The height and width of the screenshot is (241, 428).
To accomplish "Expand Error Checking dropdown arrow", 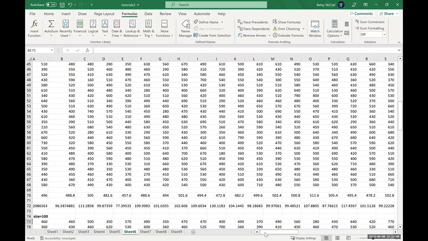I will (303, 29).
